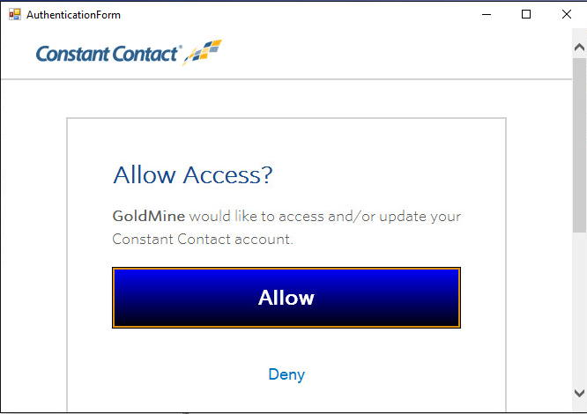Minimize the AuthenticationForm window
Viewport: 587px width, 414px height.
pos(487,14)
